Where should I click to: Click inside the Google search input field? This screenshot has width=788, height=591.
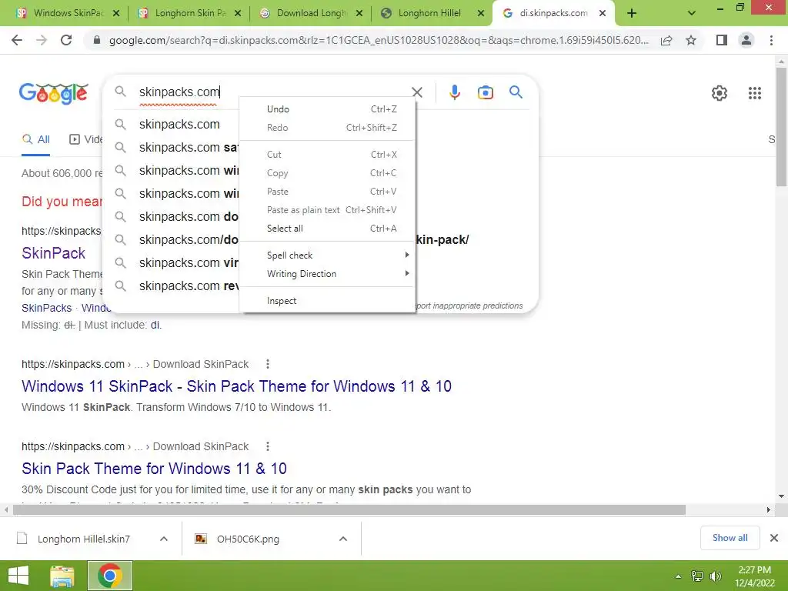tap(272, 92)
